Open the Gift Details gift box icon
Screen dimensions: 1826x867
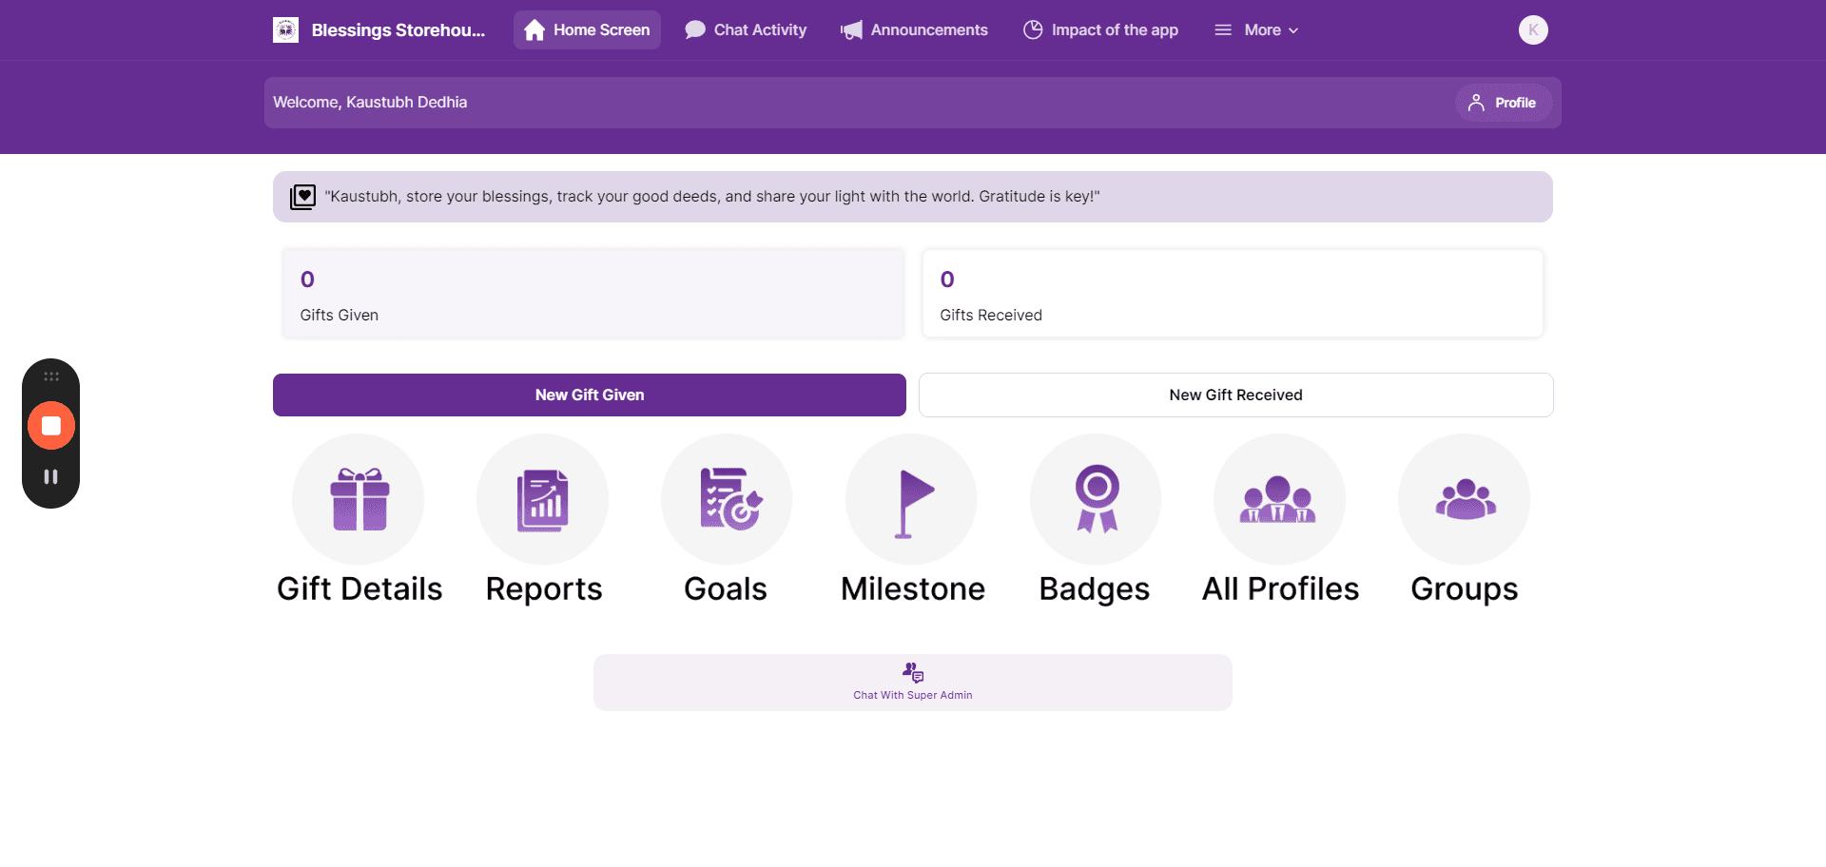pyautogui.click(x=359, y=499)
